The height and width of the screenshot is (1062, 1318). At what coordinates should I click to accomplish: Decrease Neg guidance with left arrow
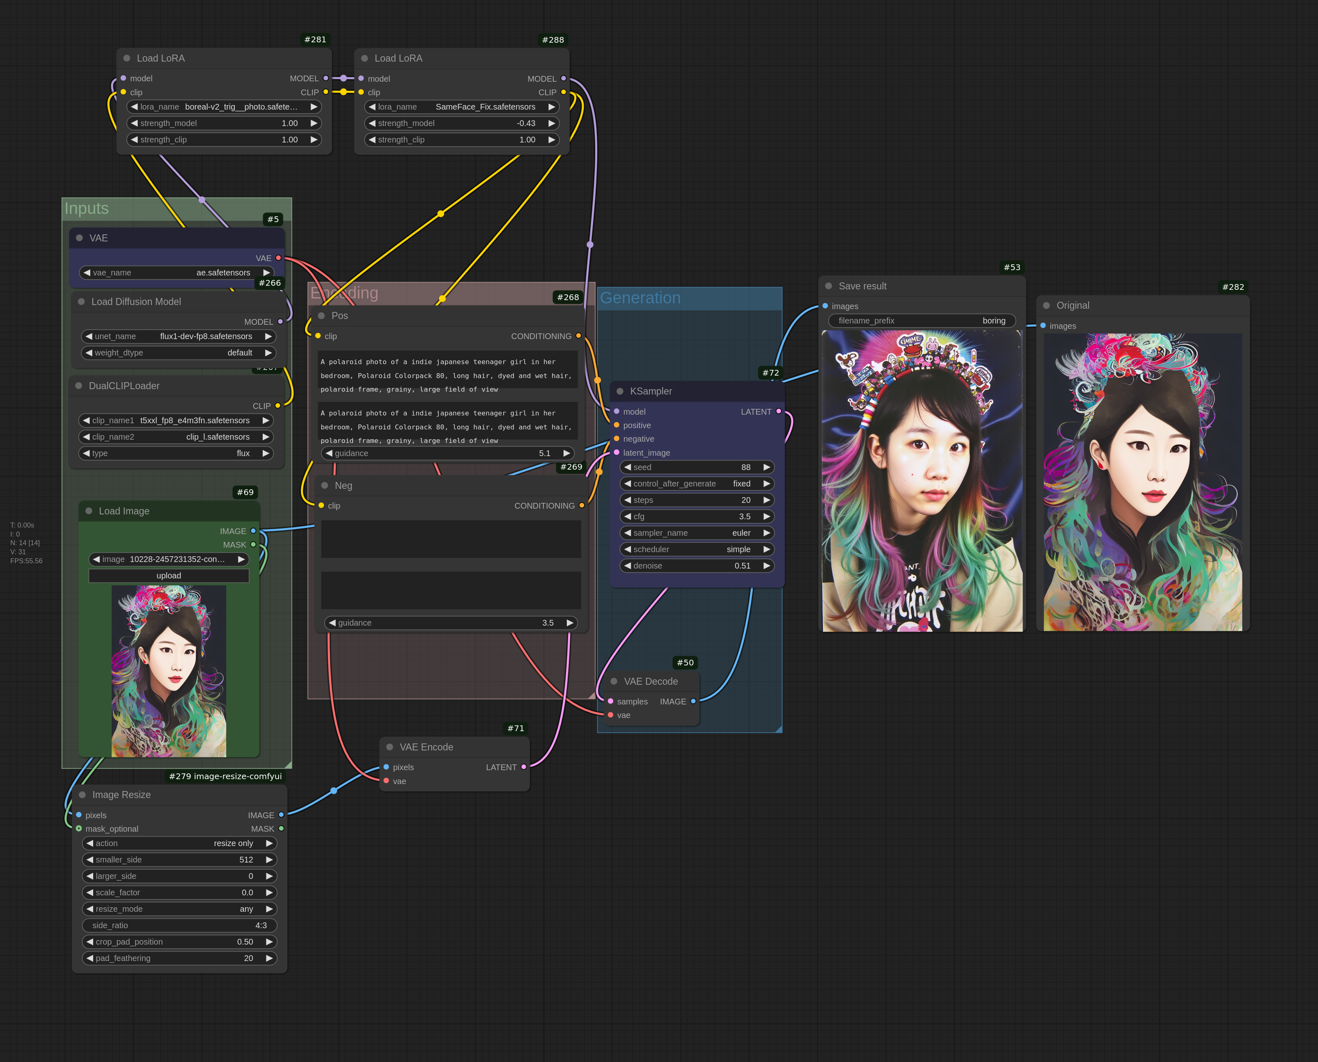tap(332, 623)
